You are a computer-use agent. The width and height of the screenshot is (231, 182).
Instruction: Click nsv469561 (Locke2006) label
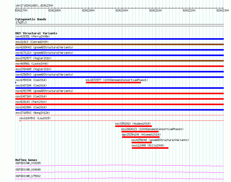click(x=32, y=64)
